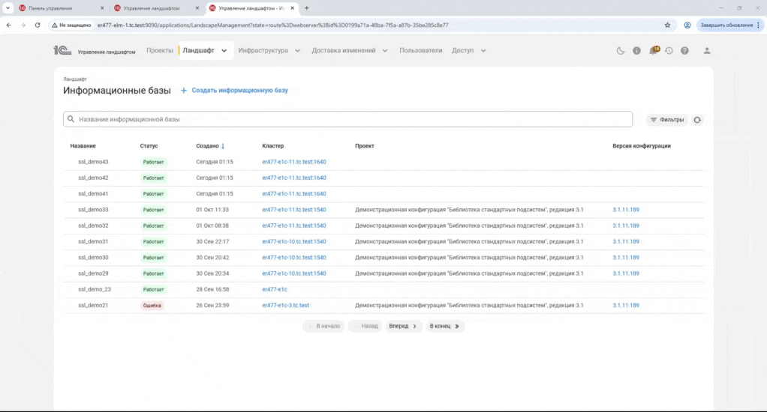
Task: Click the Назад pagination button
Action: 366,326
